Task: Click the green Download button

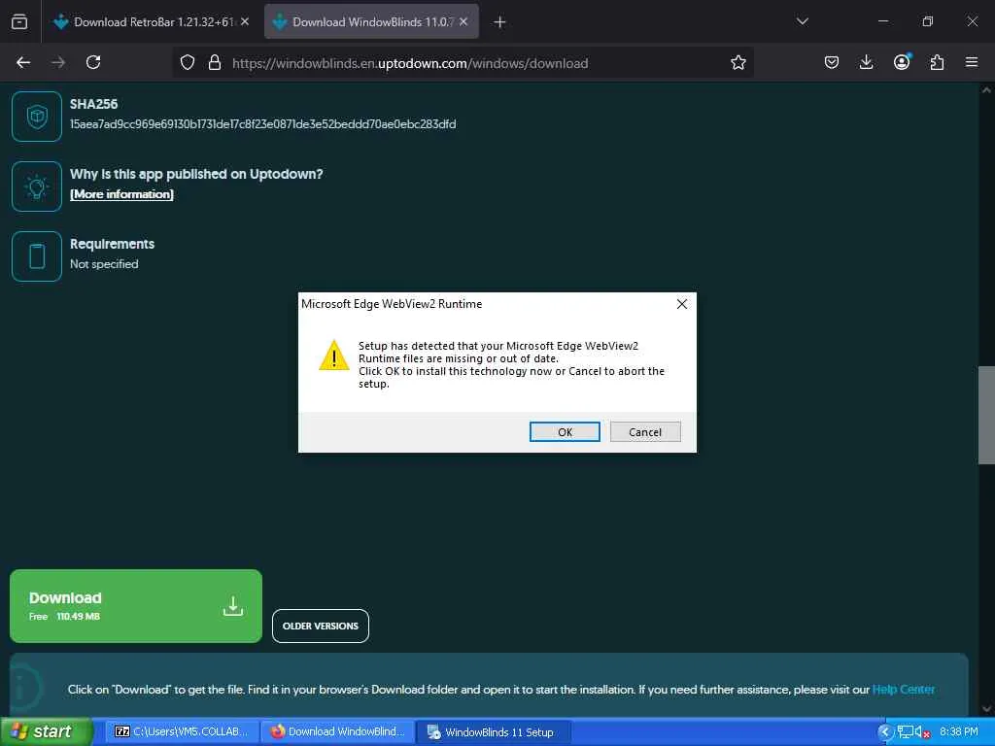Action: pyautogui.click(x=136, y=606)
